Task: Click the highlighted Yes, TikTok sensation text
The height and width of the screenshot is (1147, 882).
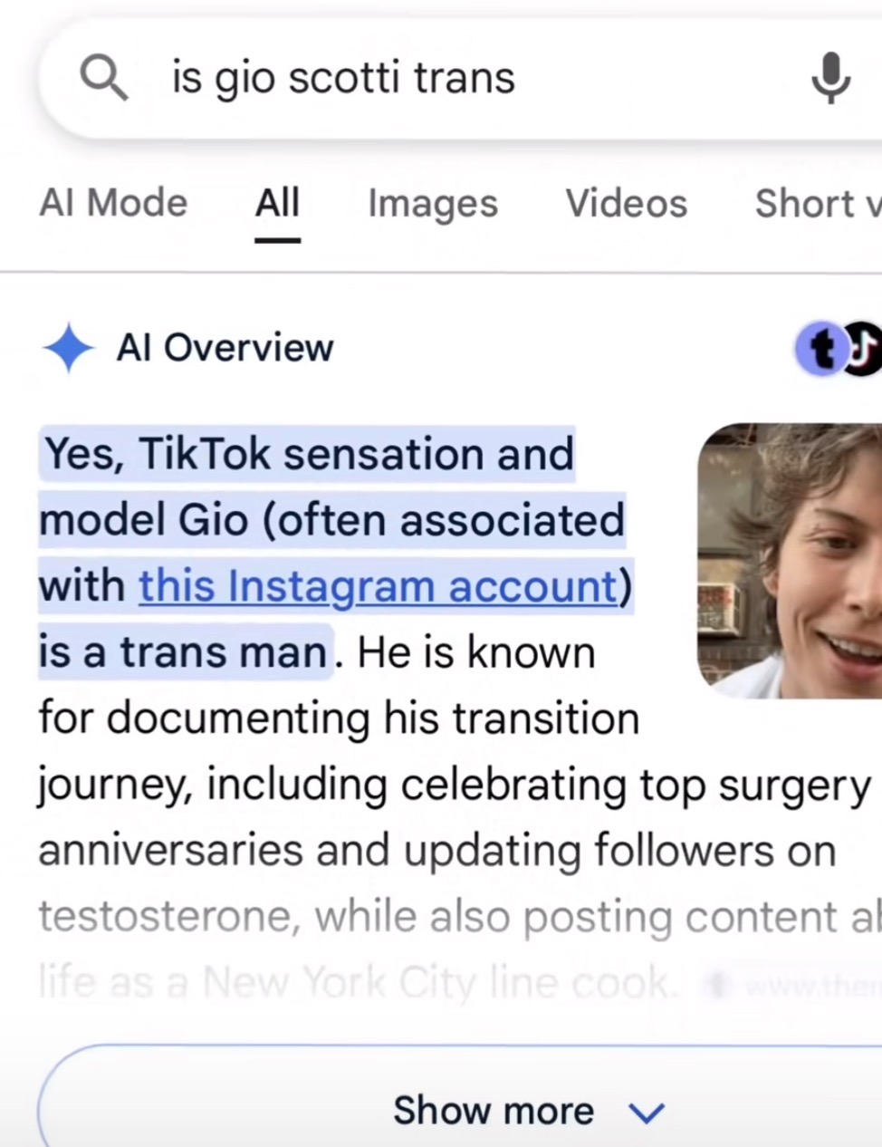Action: [309, 453]
